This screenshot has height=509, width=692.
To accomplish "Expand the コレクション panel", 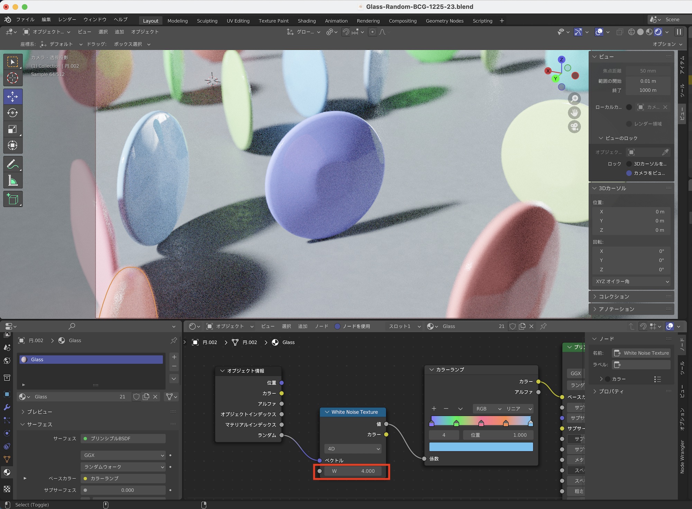I will point(614,297).
